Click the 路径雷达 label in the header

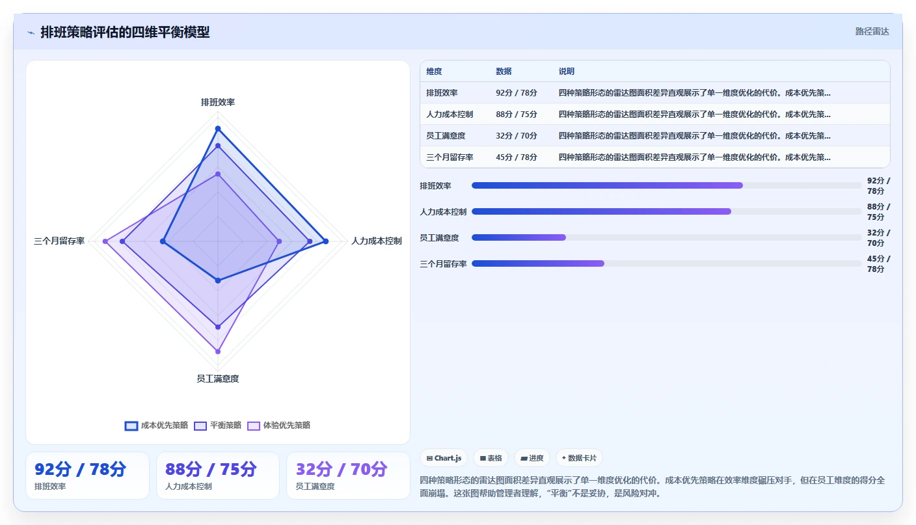click(x=872, y=31)
